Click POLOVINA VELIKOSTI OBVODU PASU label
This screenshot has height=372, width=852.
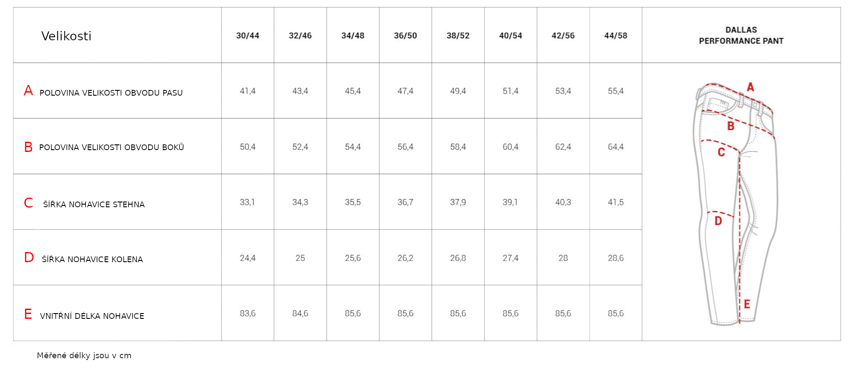(111, 93)
